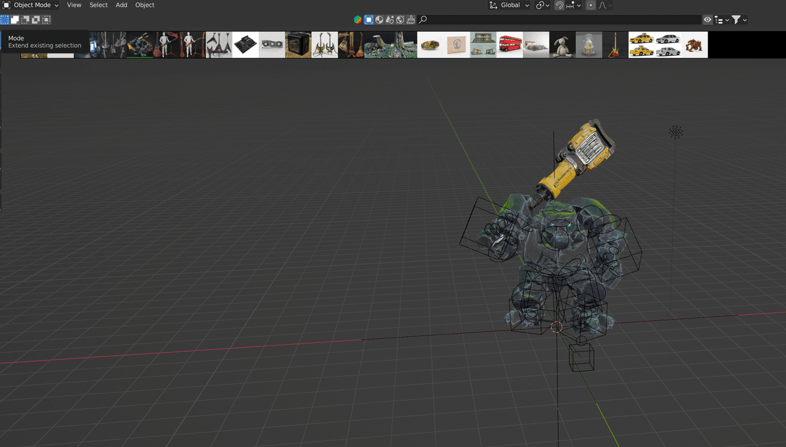Select the highlighted model asset type icon
Screen dimensions: 786x447
(369, 20)
